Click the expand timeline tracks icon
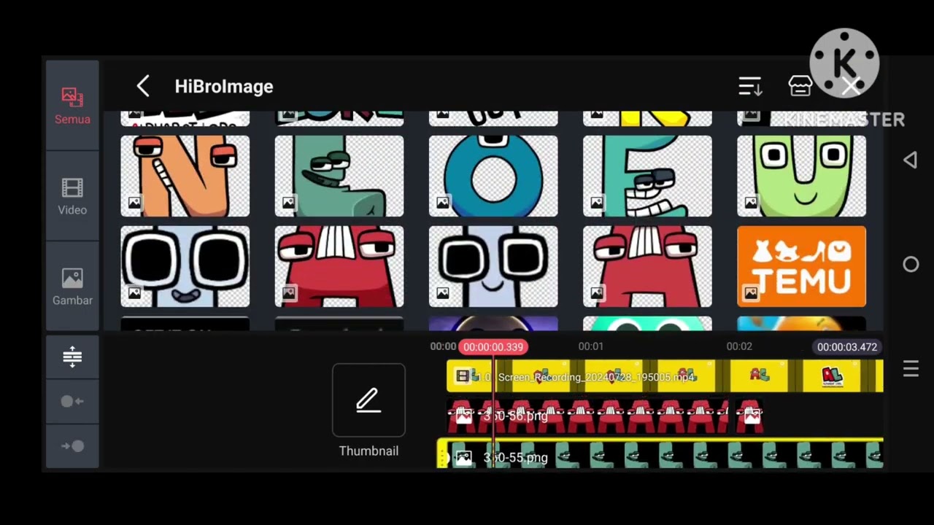934x525 pixels. [x=72, y=357]
